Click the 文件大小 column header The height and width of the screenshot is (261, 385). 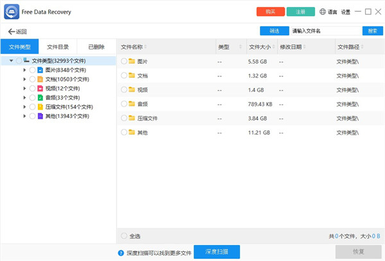[x=259, y=47]
